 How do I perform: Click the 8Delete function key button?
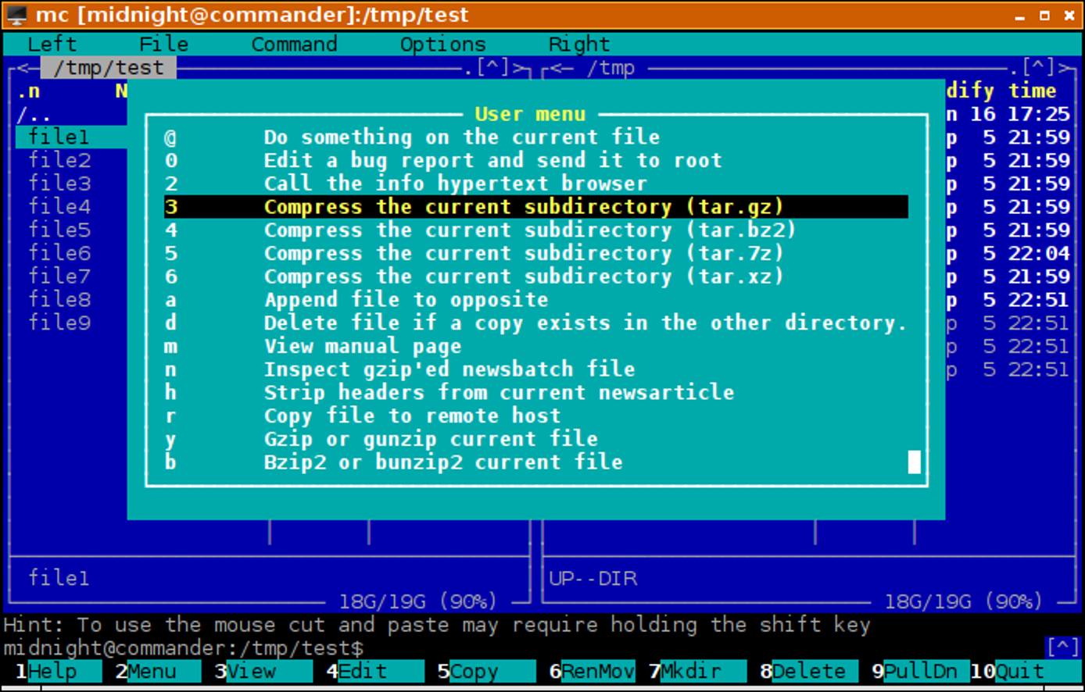pos(805,672)
